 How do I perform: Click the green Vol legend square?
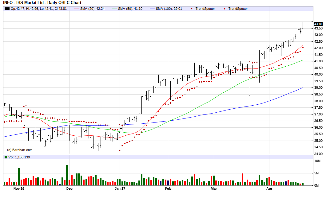(6, 157)
